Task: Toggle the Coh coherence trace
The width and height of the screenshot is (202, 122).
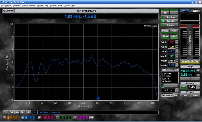Action: point(174,31)
